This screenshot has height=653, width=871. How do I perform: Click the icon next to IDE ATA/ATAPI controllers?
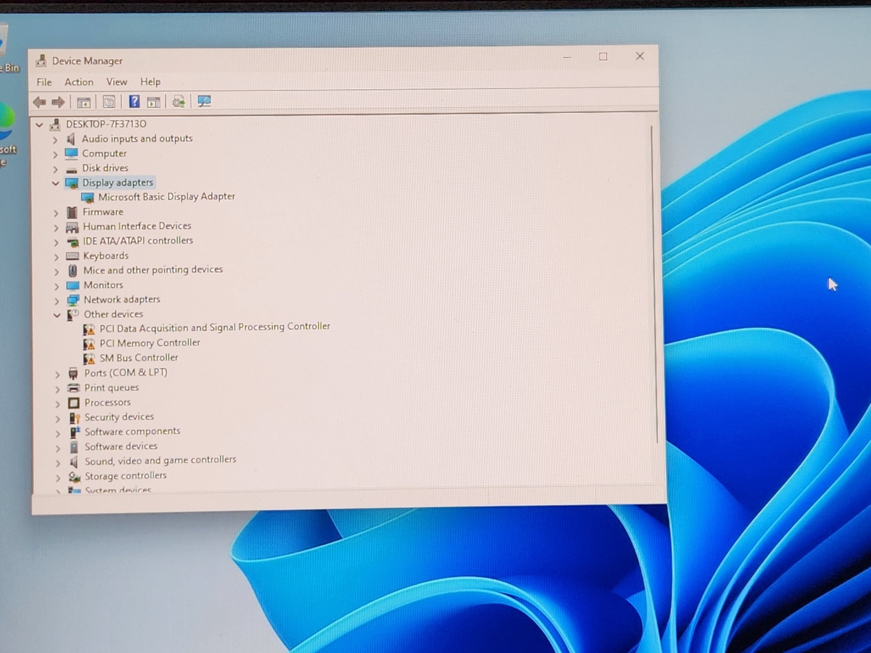tap(72, 242)
